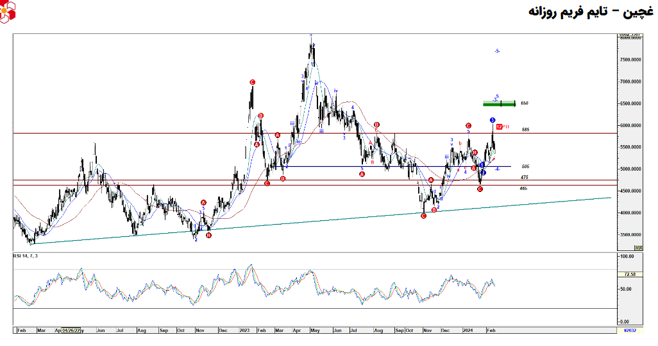658x346 pixels.
Task: Click the red 12 label box
Action: [499, 127]
